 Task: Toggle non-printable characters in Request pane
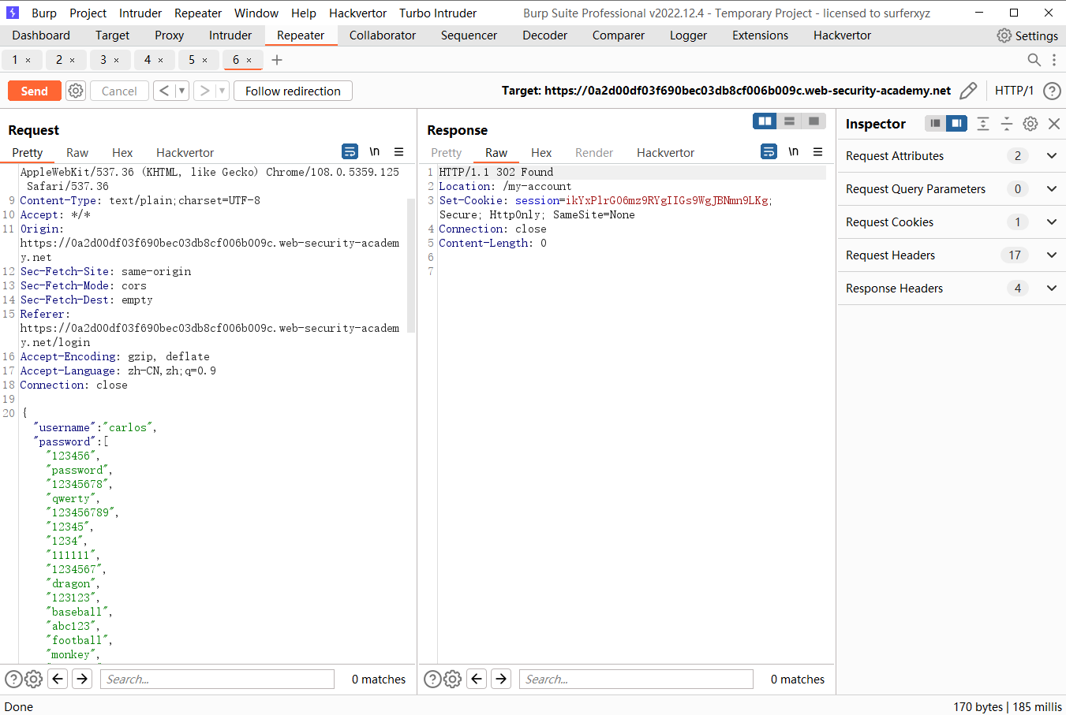[x=375, y=151]
